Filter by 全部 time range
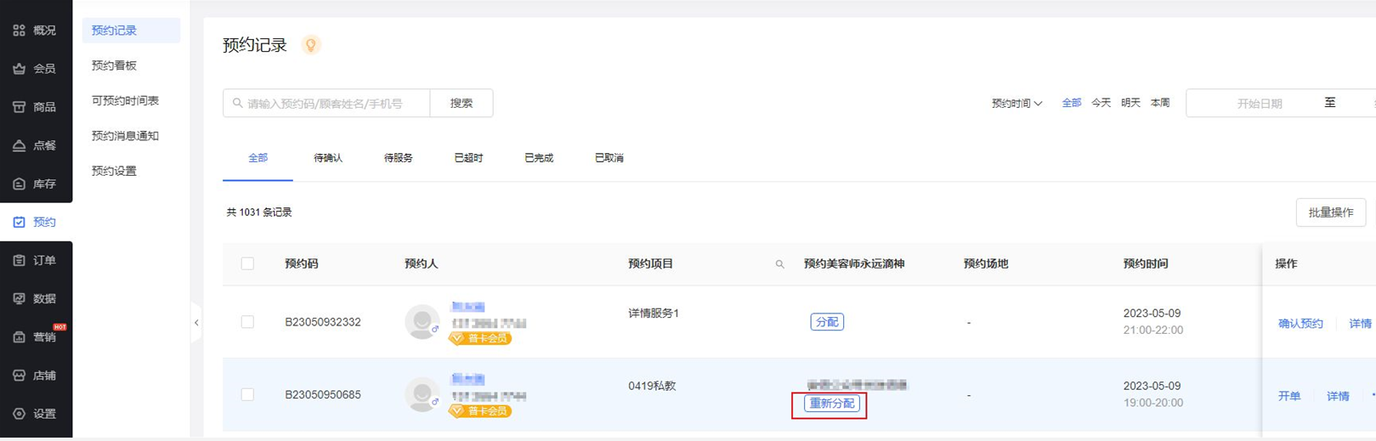 (x=1071, y=103)
